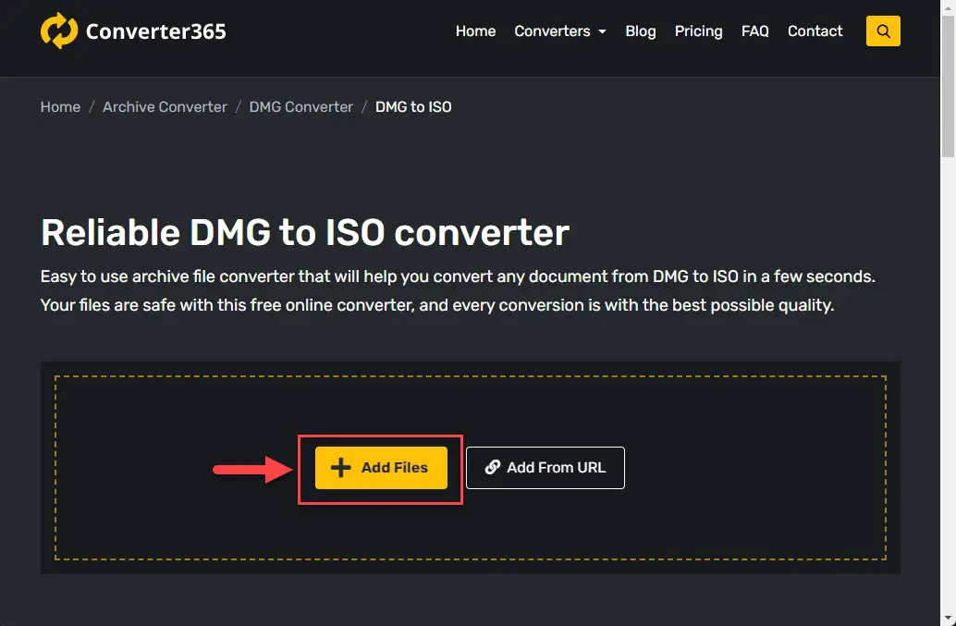Viewport: 956px width, 626px height.
Task: Expand the Converters dropdown menu
Action: coord(560,31)
